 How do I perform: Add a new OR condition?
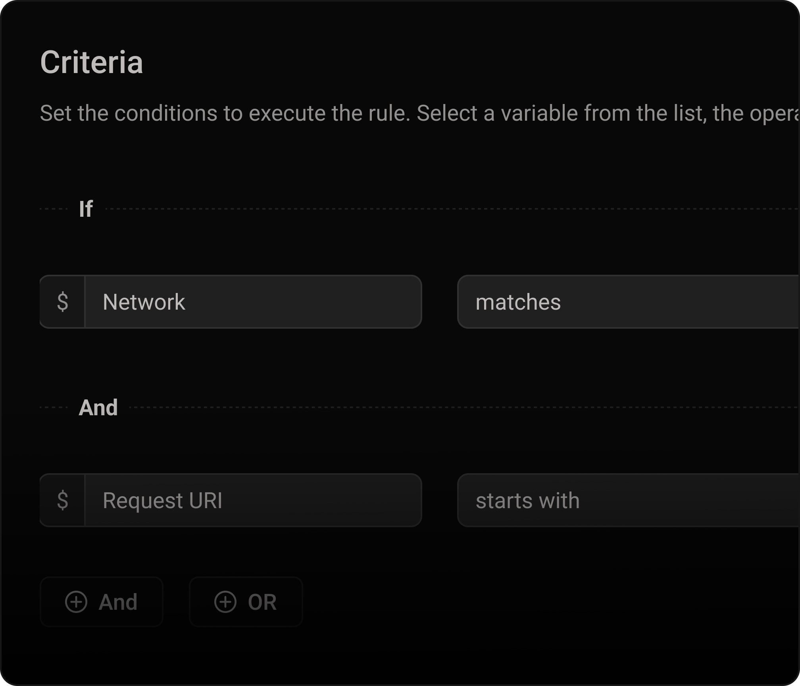(246, 601)
